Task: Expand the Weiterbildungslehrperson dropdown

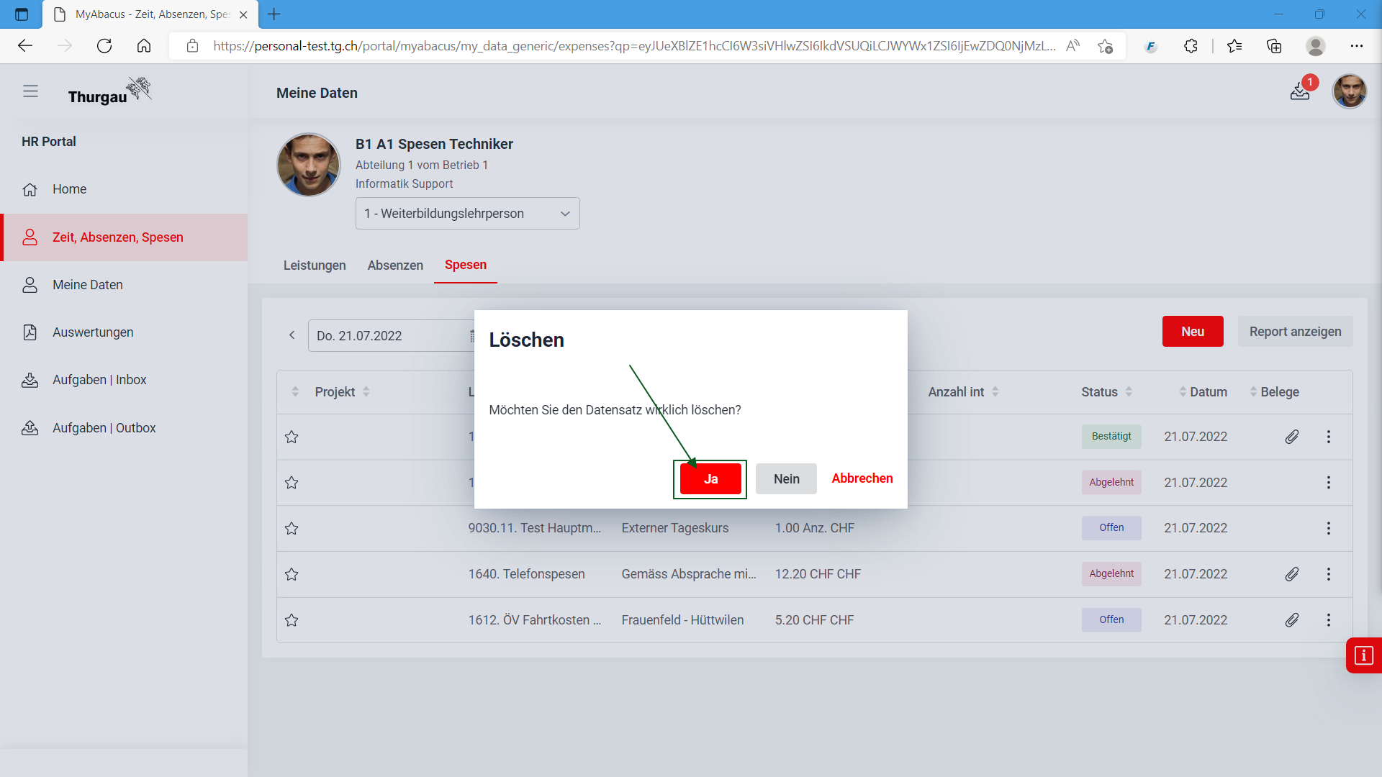Action: [x=467, y=214]
